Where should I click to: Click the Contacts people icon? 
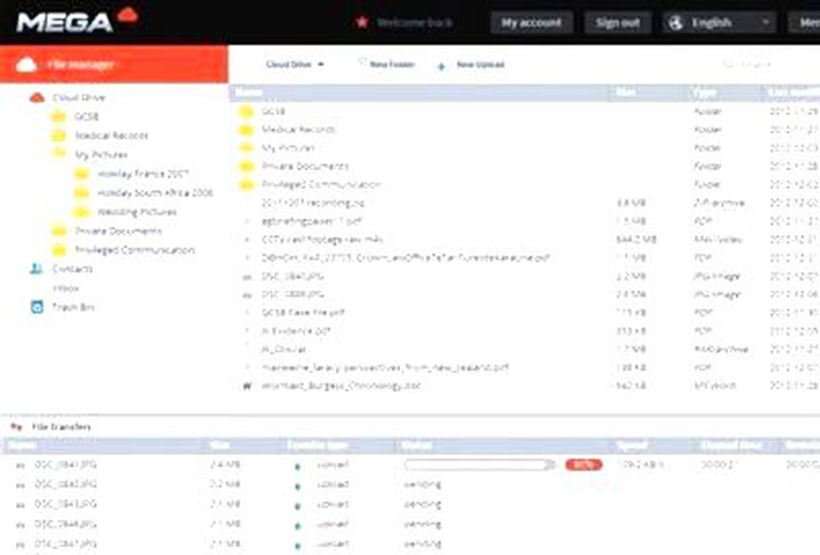pyautogui.click(x=37, y=269)
